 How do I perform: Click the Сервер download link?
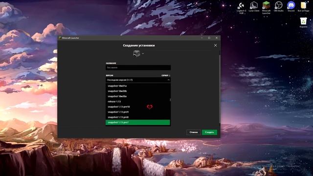pyautogui.click(x=166, y=76)
